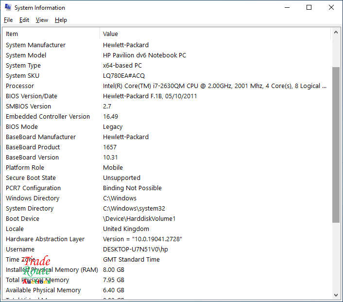The image size is (343, 302).
Task: Click the scrollbar down arrow
Action: (x=336, y=295)
